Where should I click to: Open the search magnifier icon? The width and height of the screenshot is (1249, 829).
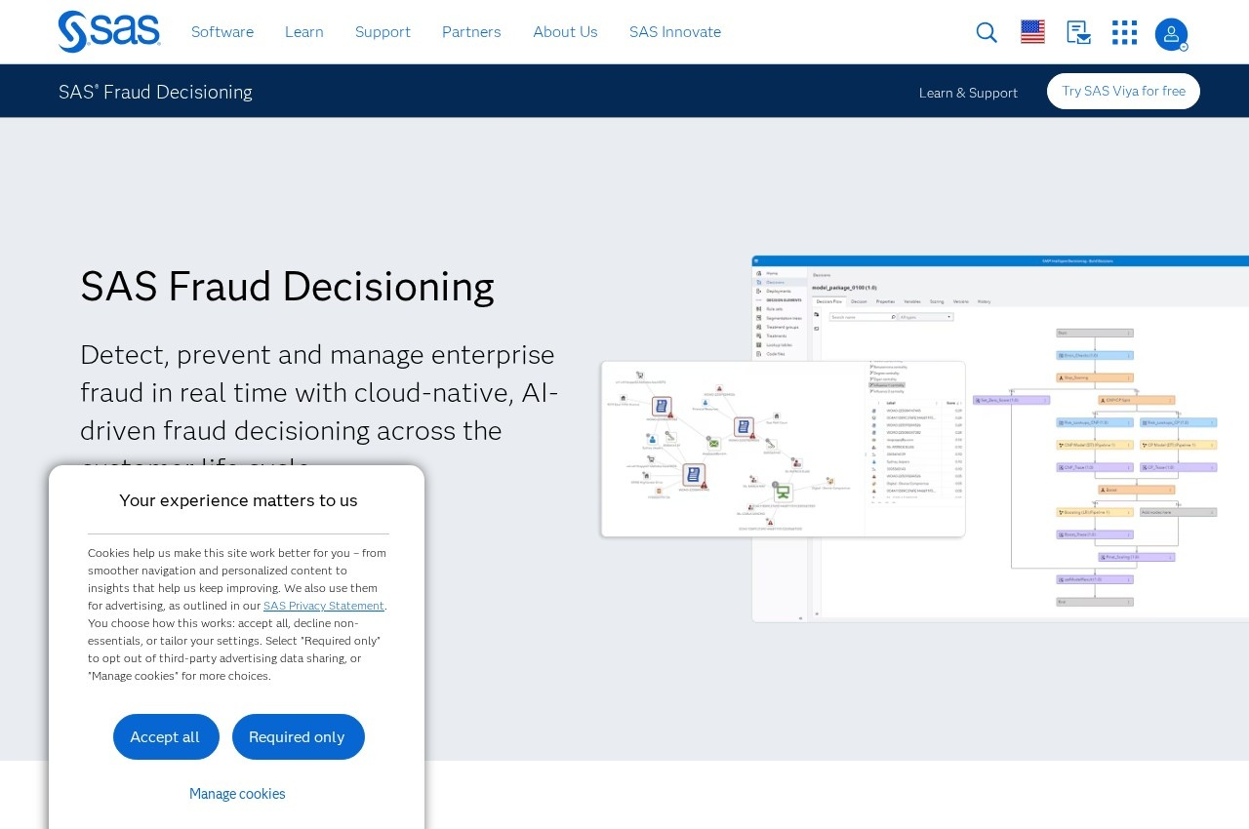(x=987, y=32)
